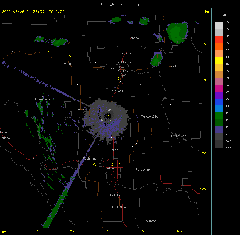Viewport: 240px width, 235px height.
Task: Click the Lake Louise label
Action: click(x=5, y=135)
